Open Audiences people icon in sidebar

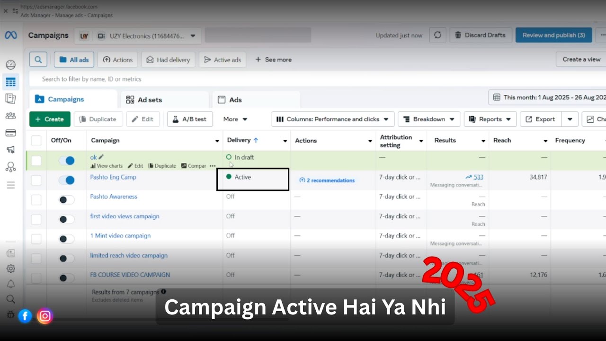tap(10, 116)
